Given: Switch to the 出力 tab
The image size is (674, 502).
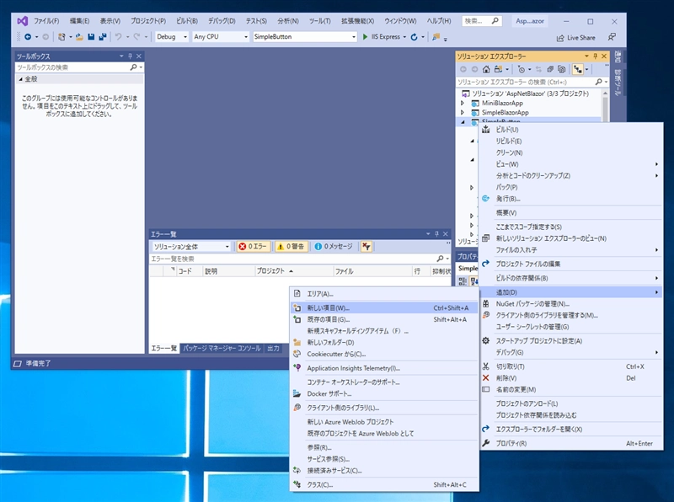Looking at the screenshot, I should [273, 348].
